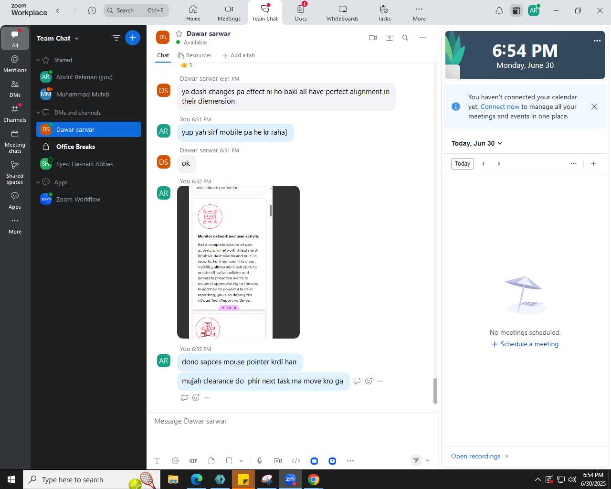Open the Zoom app in Windows taskbar
This screenshot has width=611, height=489.
click(x=290, y=479)
